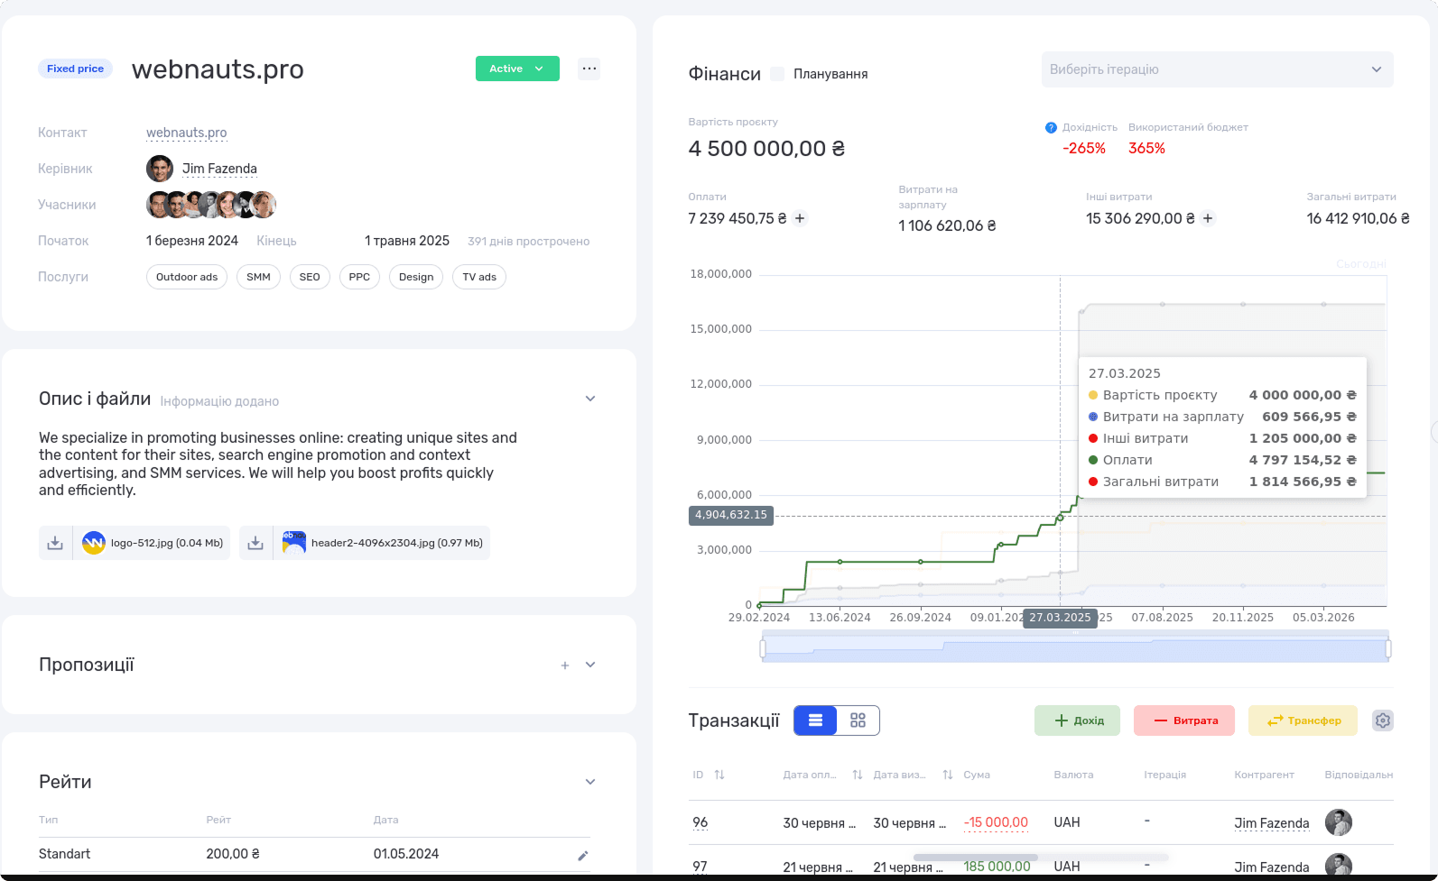Add other expense plus next to Інші витрати
1438x881 pixels.
[1208, 218]
